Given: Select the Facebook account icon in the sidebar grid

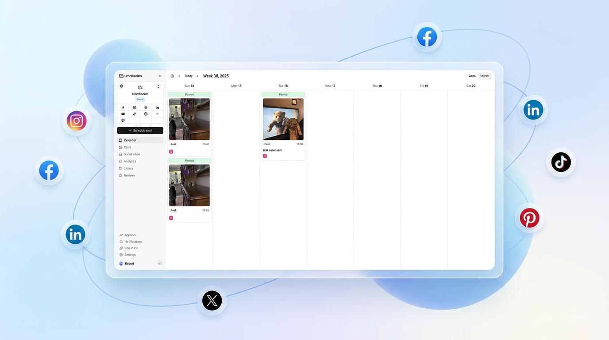Looking at the screenshot, I should tap(123, 108).
